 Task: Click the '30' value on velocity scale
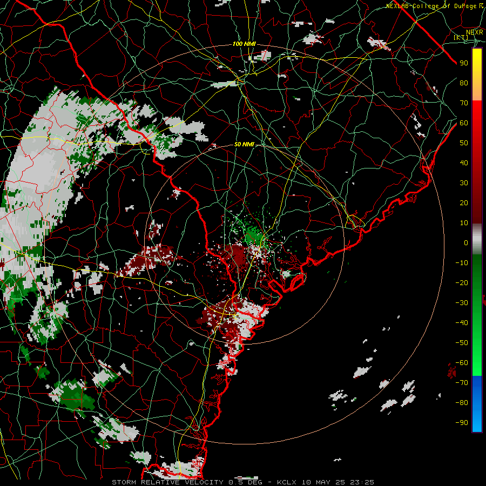coord(464,183)
